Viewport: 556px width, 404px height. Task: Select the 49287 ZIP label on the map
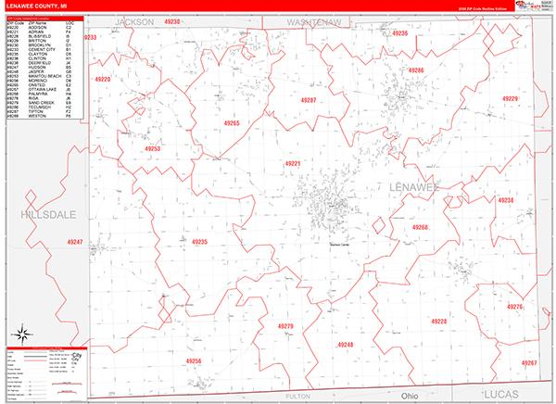click(309, 100)
